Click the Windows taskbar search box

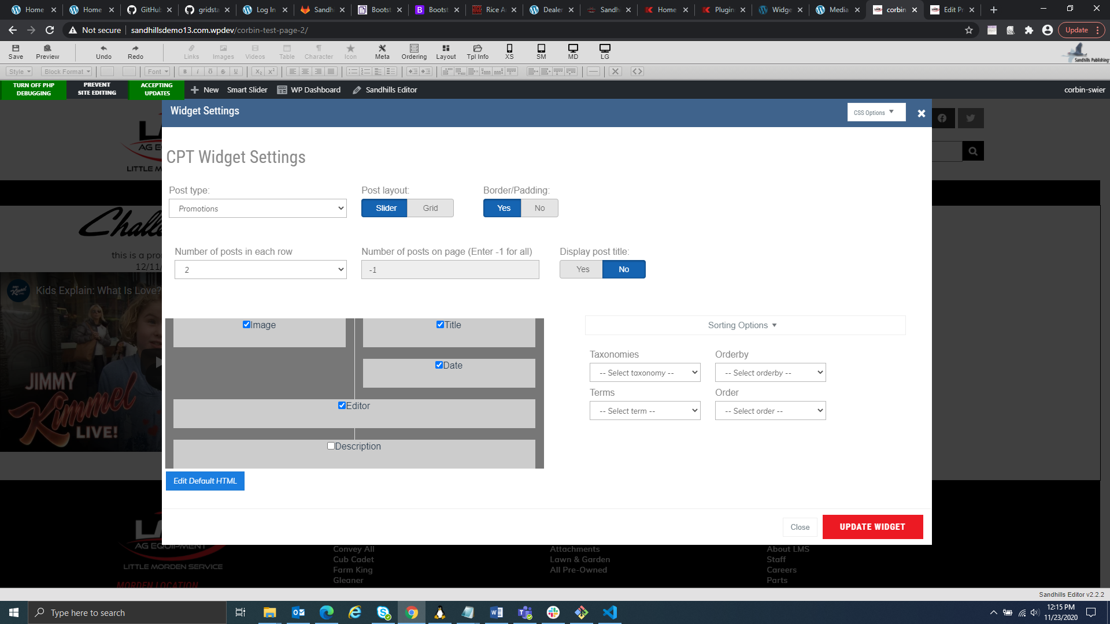tap(127, 612)
